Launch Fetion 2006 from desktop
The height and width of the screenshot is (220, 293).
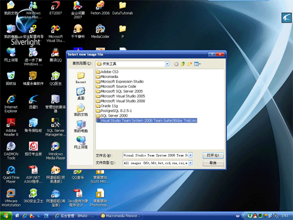click(x=100, y=8)
